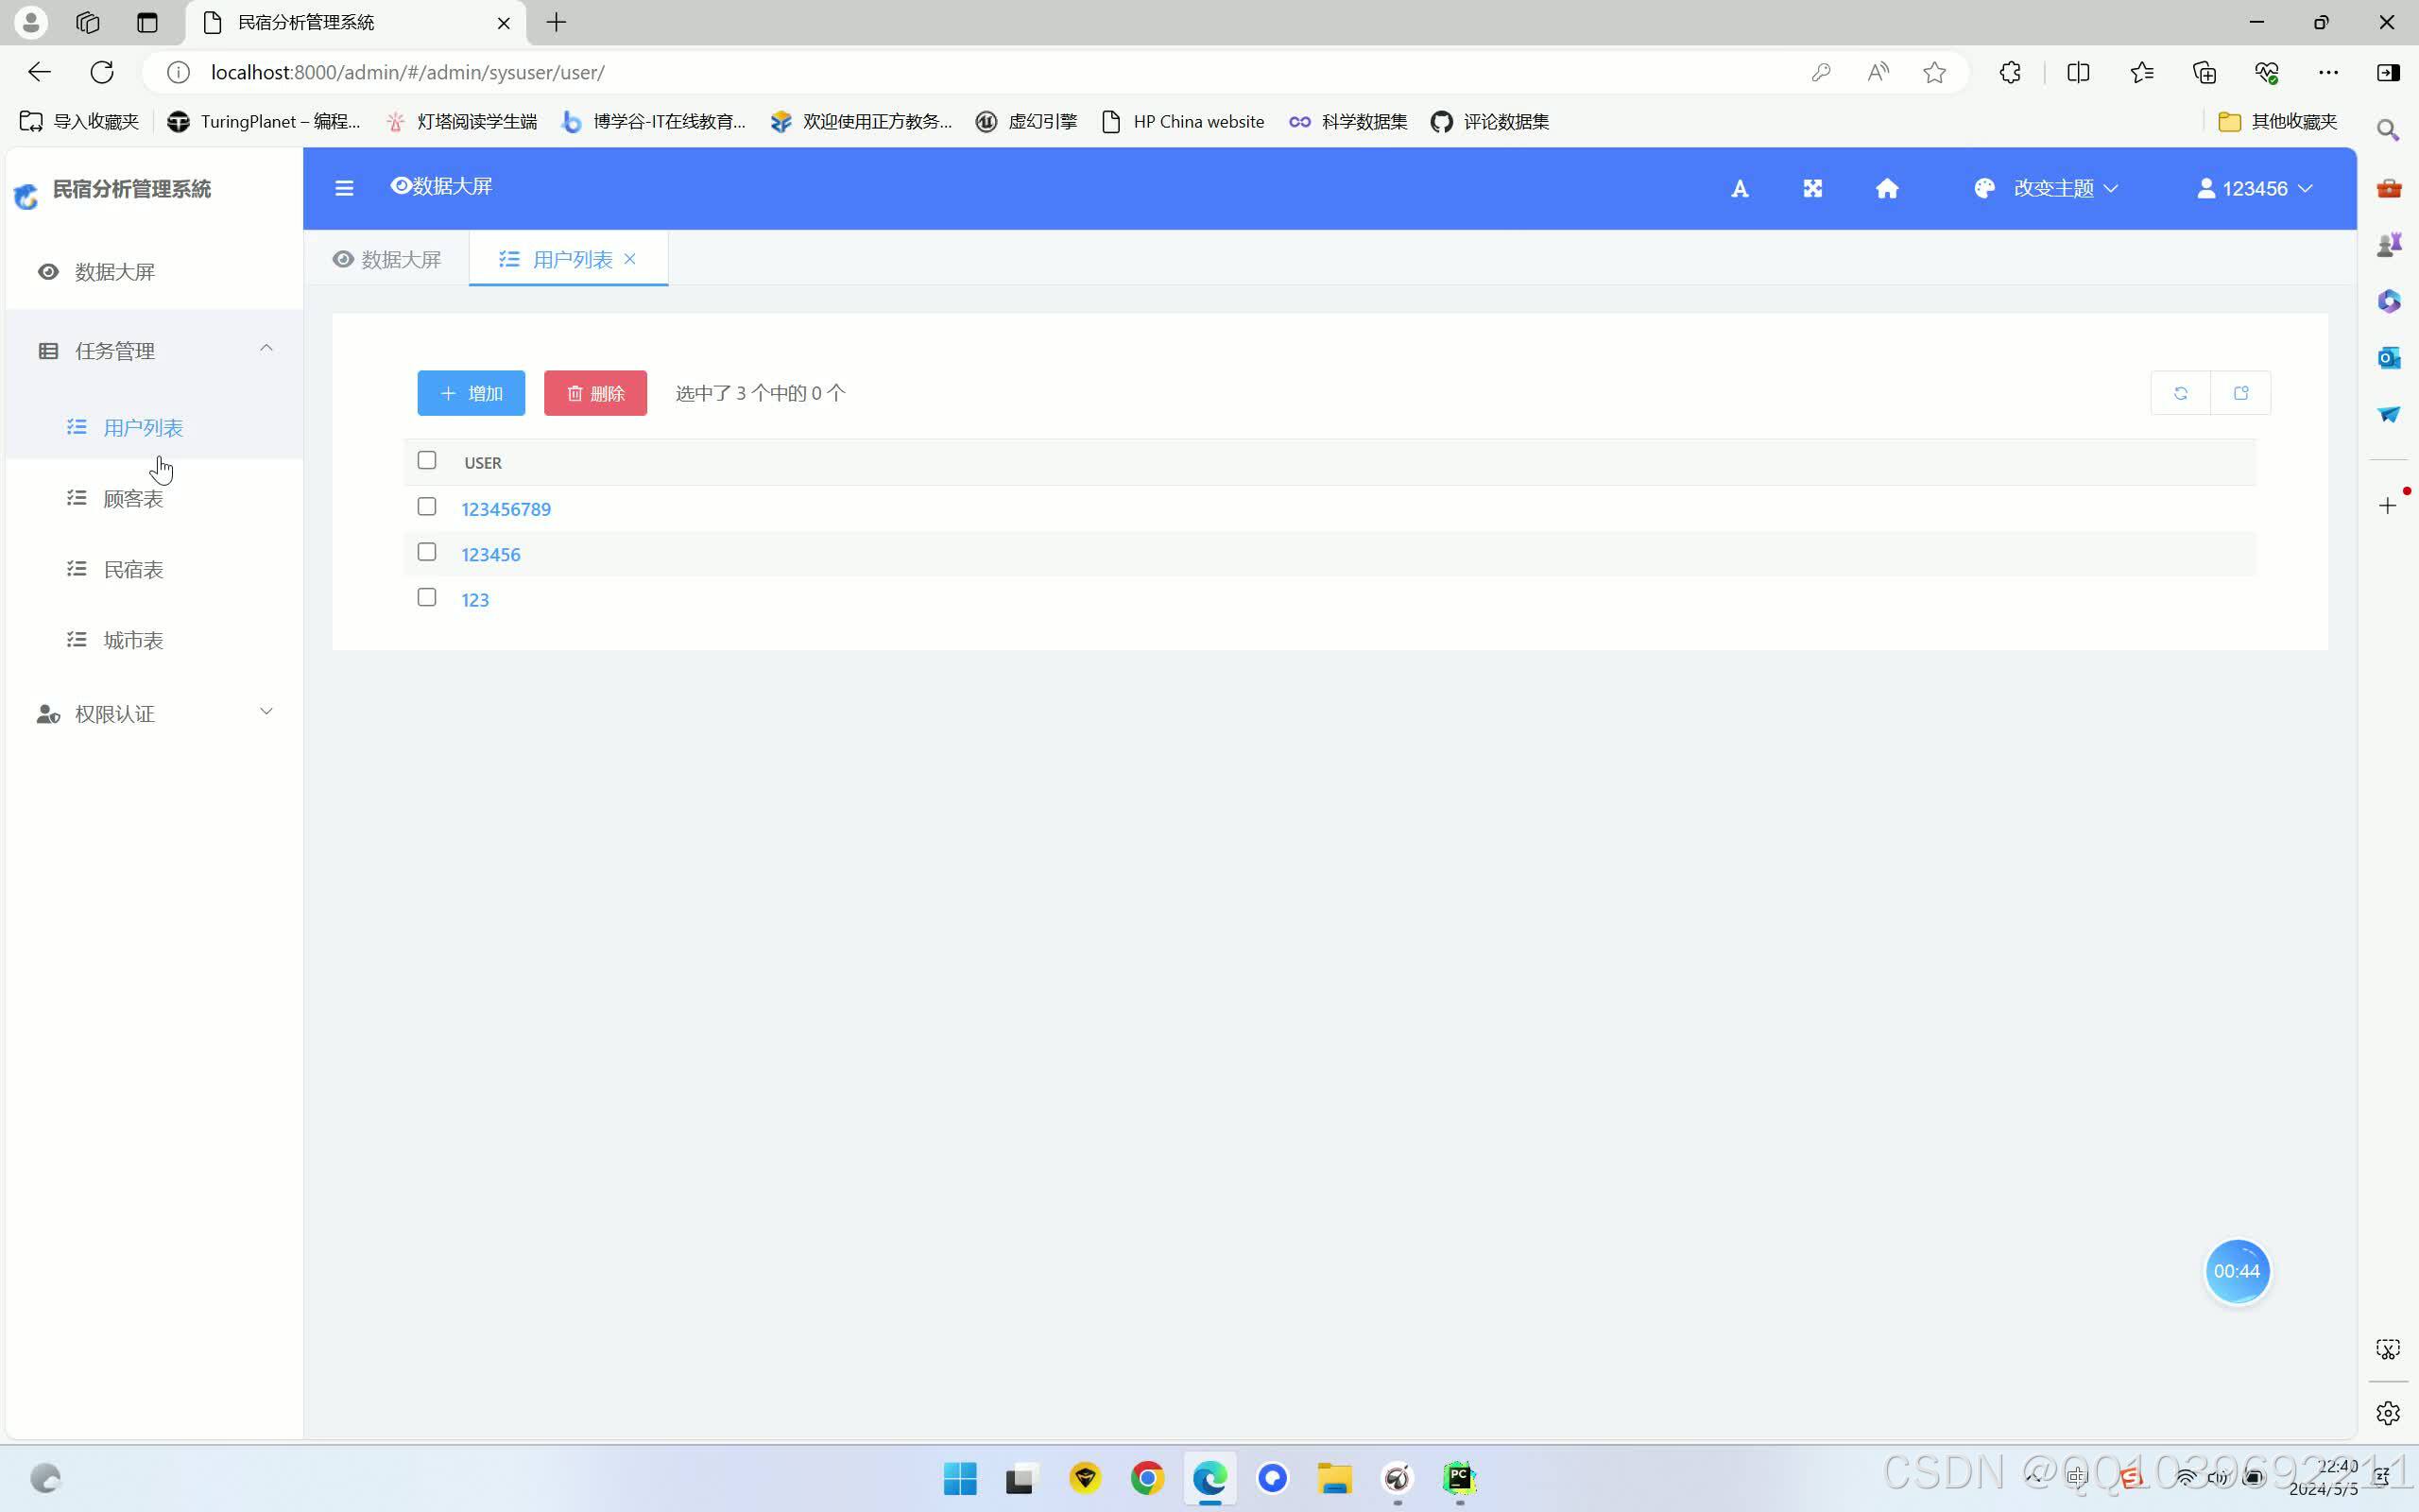Image resolution: width=2419 pixels, height=1512 pixels.
Task: Open the Edge sidebar tools briefcase icon
Action: click(x=2388, y=188)
